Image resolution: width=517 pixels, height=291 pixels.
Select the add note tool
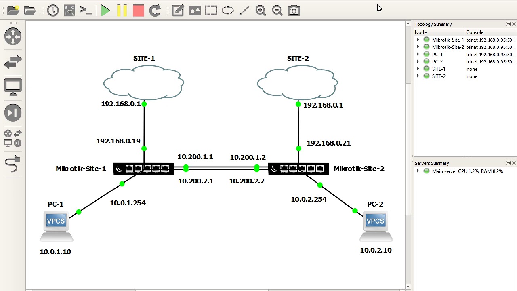coord(178,11)
